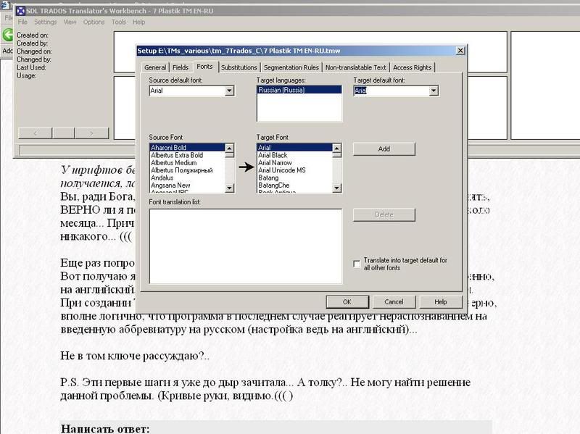The image size is (580, 434).
Task: Open the Target default font dropdown
Action: (434, 91)
